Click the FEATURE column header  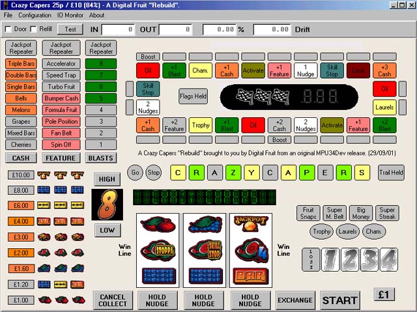pyautogui.click(x=61, y=158)
